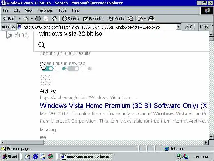Viewport: 214px width, 161px height.
Task: Open the Search pane toolbar button
Action: 70,19
